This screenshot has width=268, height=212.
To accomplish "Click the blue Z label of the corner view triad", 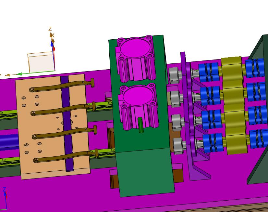I will [x=4, y=189].
